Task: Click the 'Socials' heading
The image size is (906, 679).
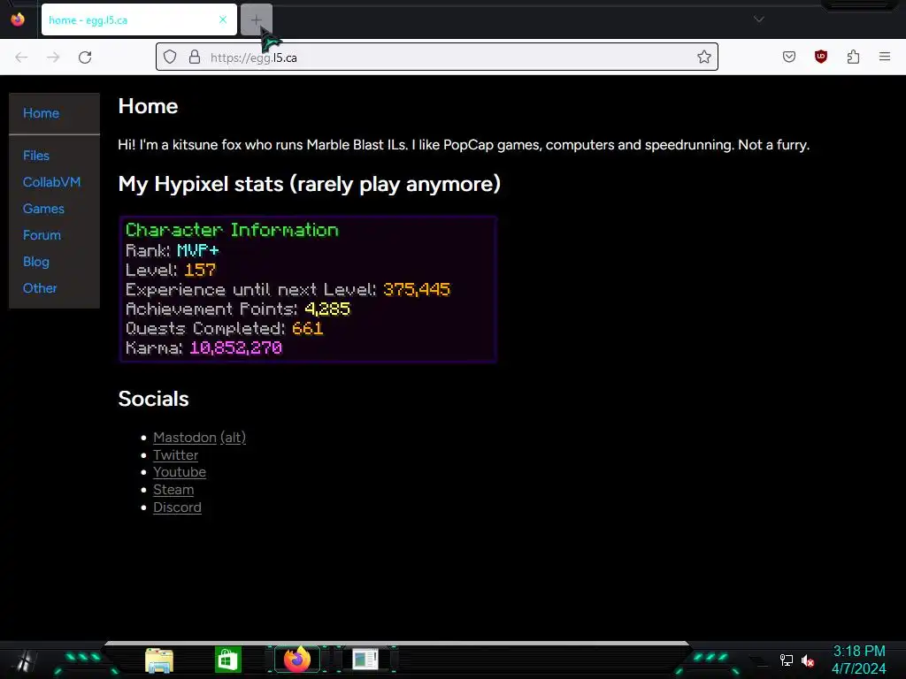Action: point(153,399)
